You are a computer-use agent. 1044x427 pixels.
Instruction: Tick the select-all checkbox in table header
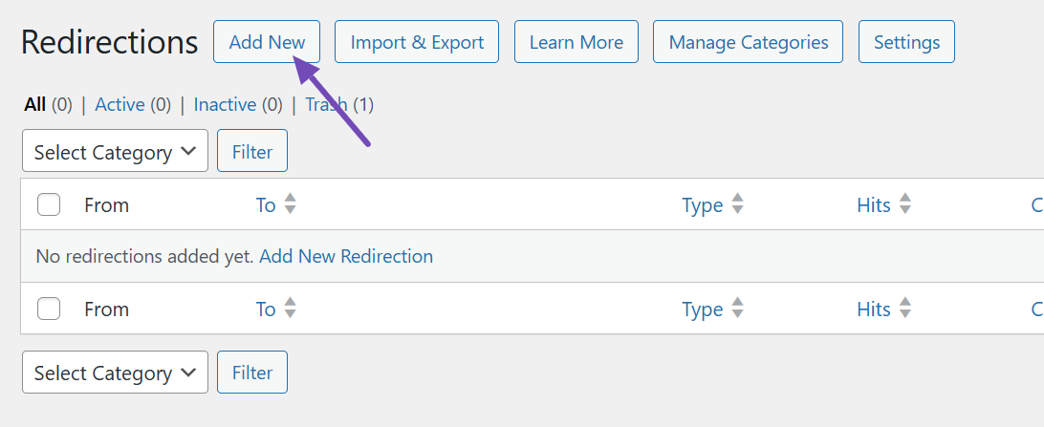pyautogui.click(x=49, y=204)
